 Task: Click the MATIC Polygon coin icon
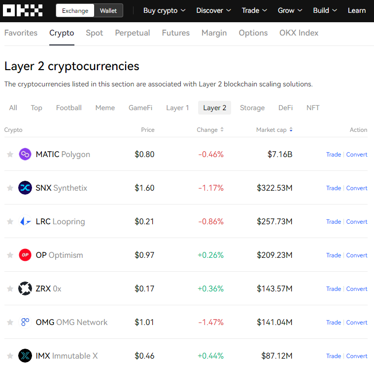tap(25, 154)
